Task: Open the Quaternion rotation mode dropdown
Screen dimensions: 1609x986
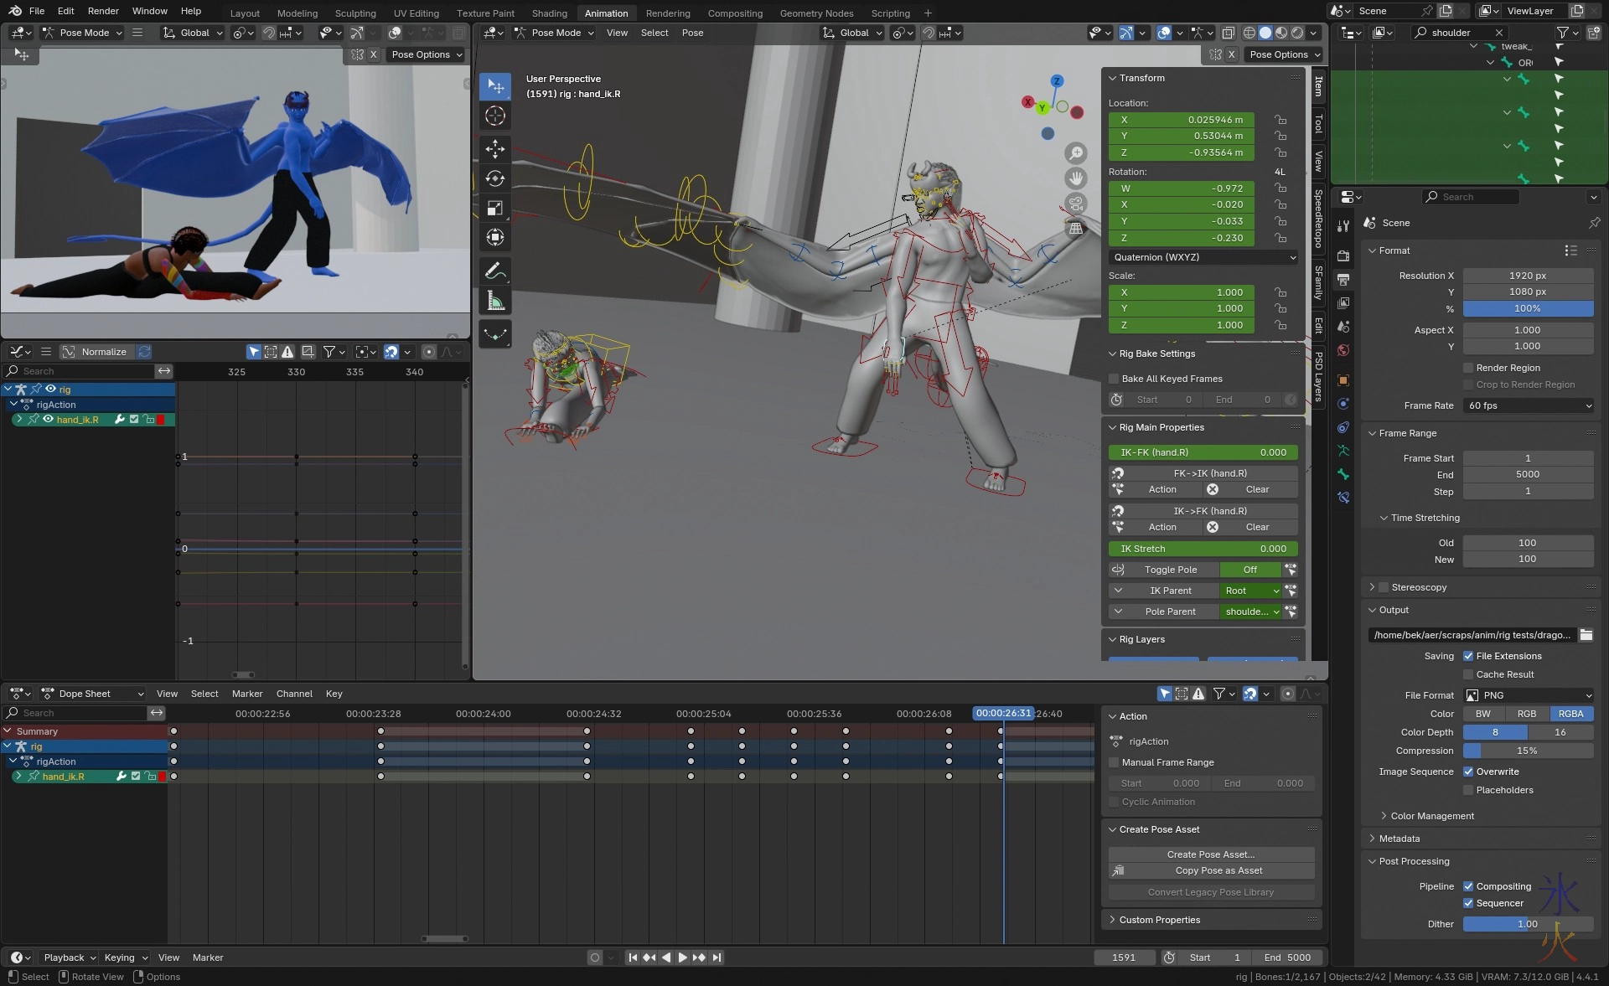Action: pos(1203,257)
